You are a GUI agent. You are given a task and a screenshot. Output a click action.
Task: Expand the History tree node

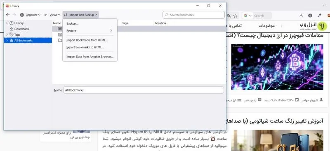click(7, 23)
